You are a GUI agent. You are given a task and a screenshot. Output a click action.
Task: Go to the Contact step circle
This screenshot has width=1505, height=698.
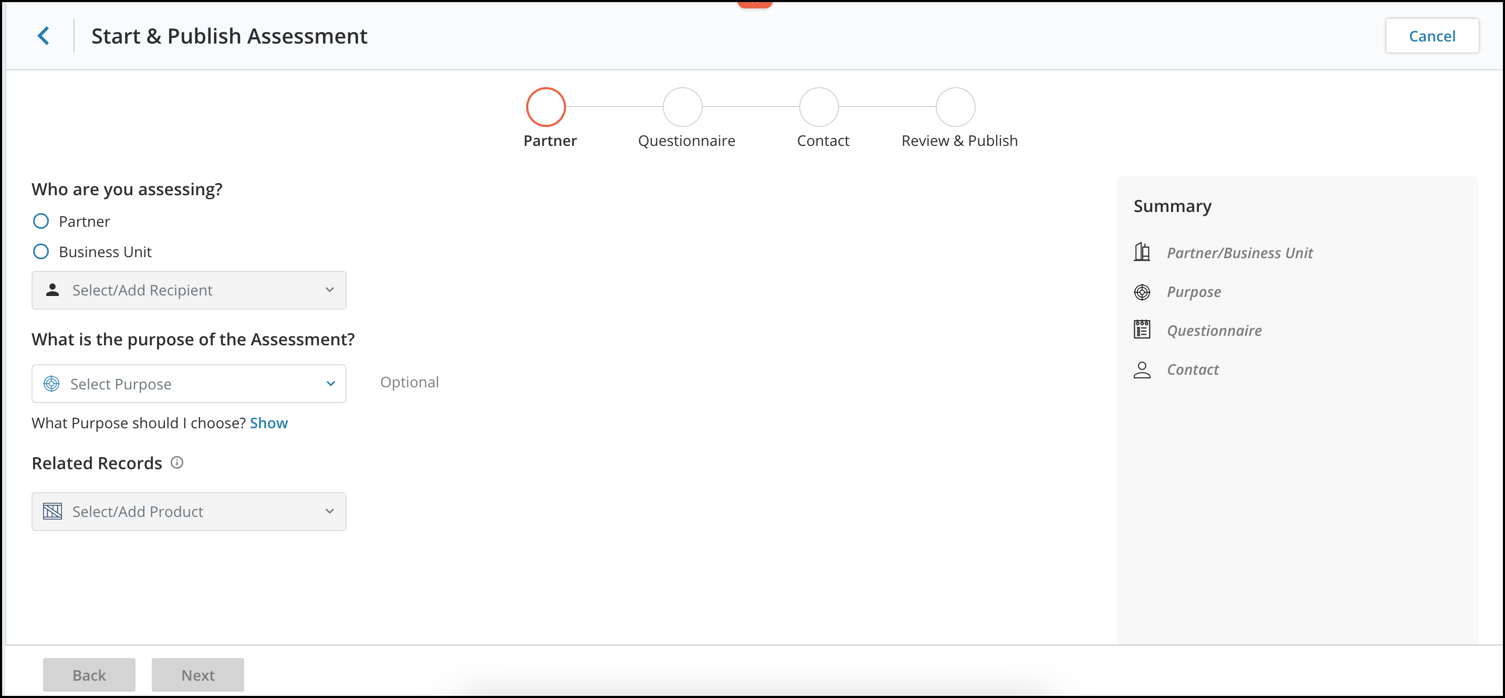pos(819,107)
